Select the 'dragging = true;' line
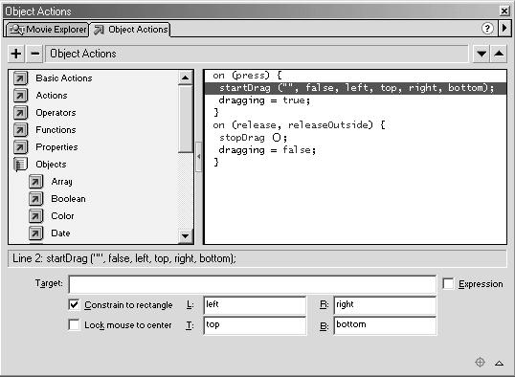Viewport: 515px width, 377px height. [x=264, y=100]
